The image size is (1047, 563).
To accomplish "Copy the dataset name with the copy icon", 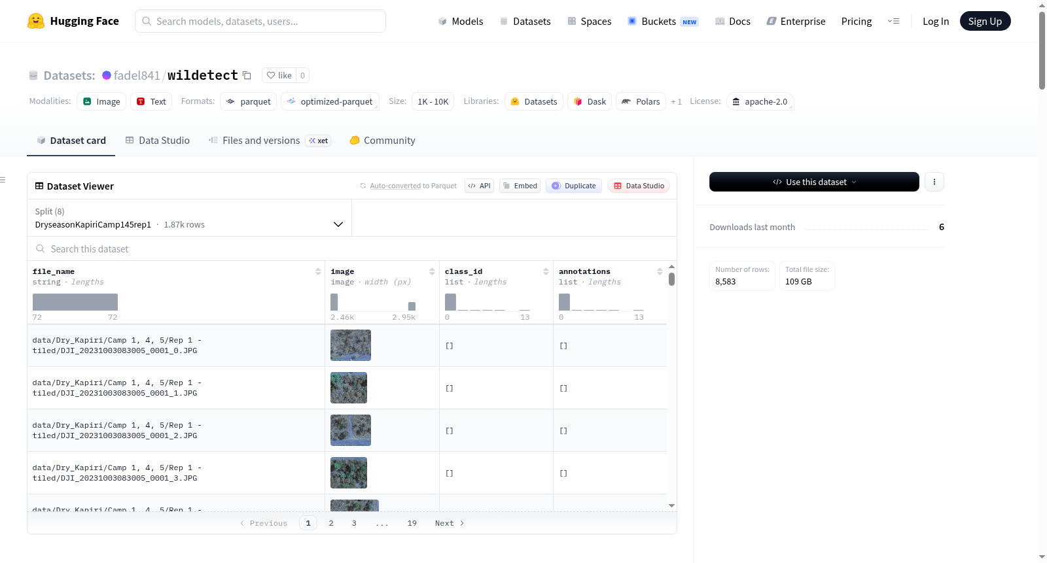I will 247,75.
